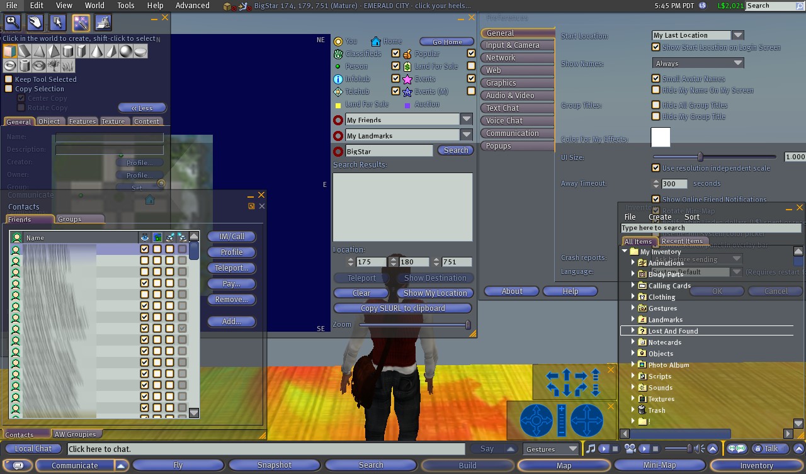Pick the sphere primitive shape
The height and width of the screenshot is (474, 806).
[x=126, y=51]
